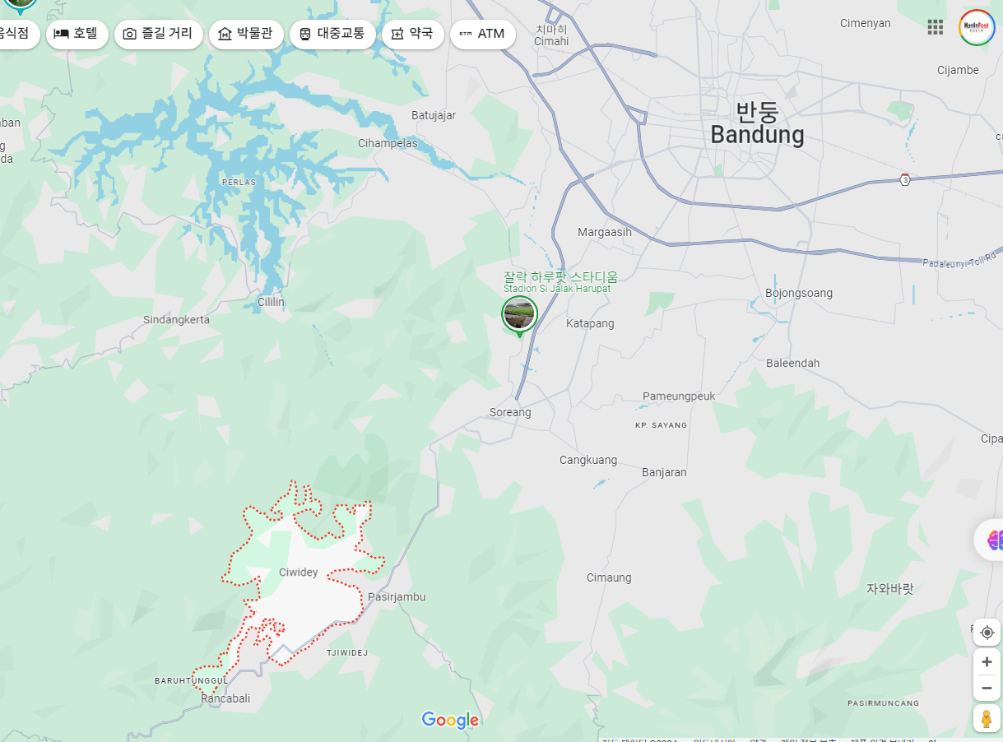Zoom in with the plus button
Image resolution: width=1003 pixels, height=742 pixels.
pos(987,661)
